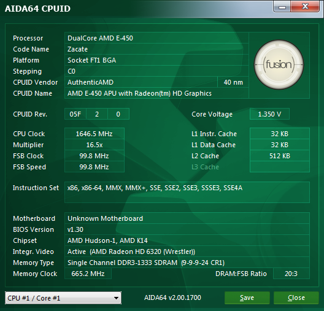Select the Processor field DualCore AMD E-450
This screenshot has height=311, width=324.
(x=156, y=38)
